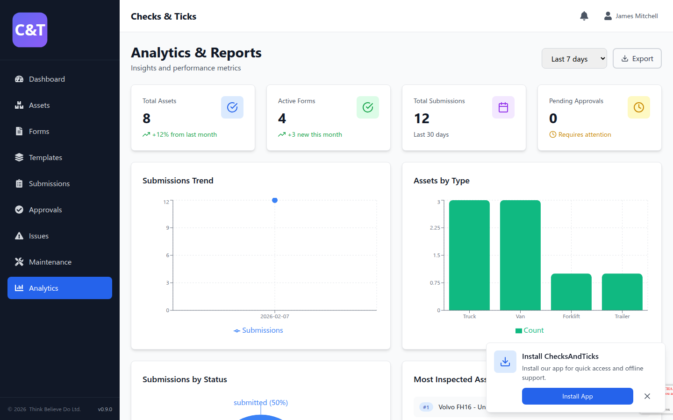Viewport: 673px width, 420px height.
Task: Open the Submissions list
Action: (x=49, y=183)
